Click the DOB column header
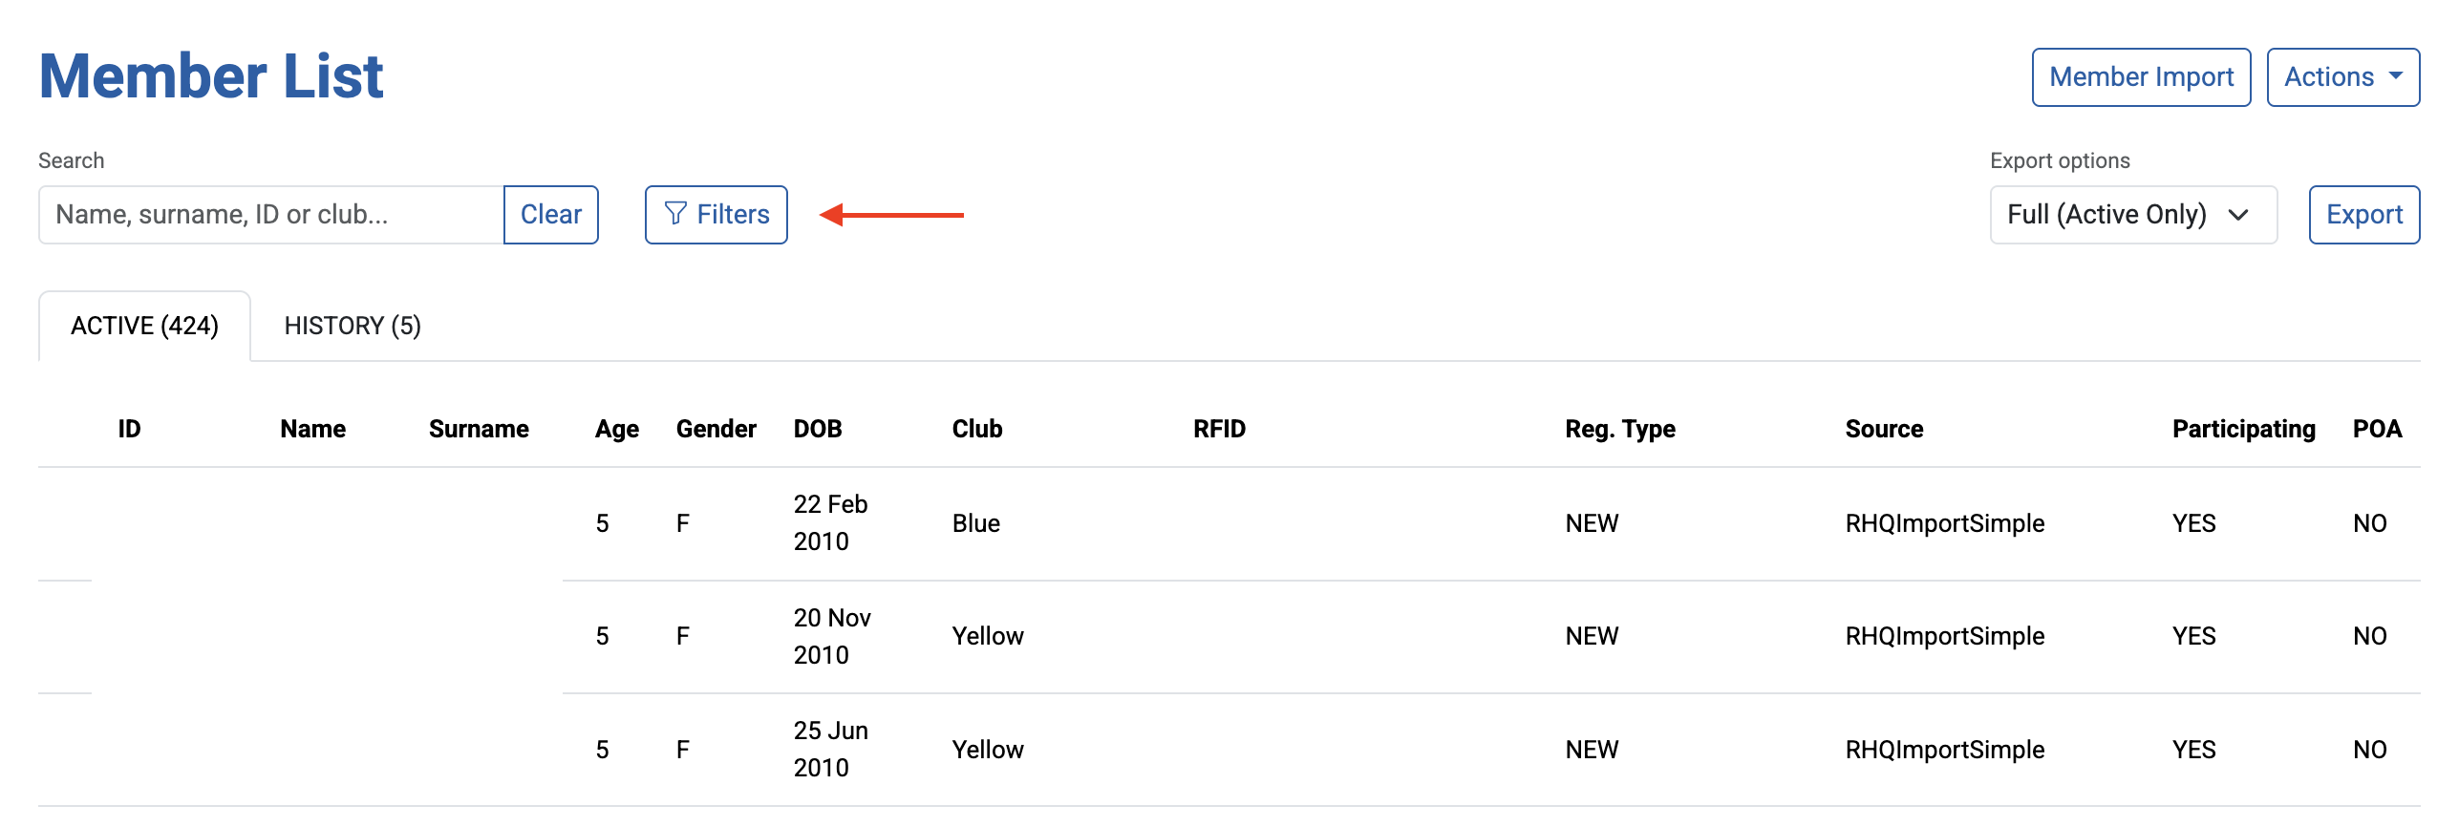This screenshot has width=2459, height=827. point(818,429)
